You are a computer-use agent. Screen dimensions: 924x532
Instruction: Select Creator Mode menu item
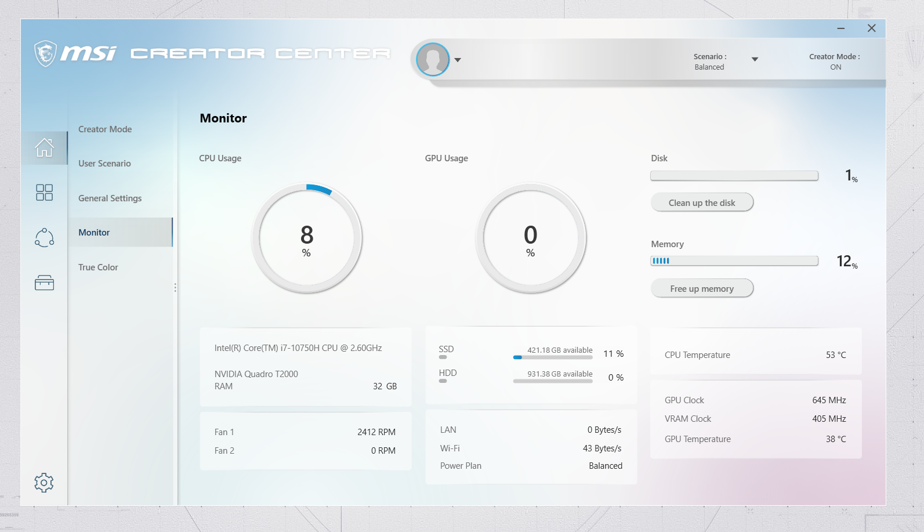(x=105, y=129)
